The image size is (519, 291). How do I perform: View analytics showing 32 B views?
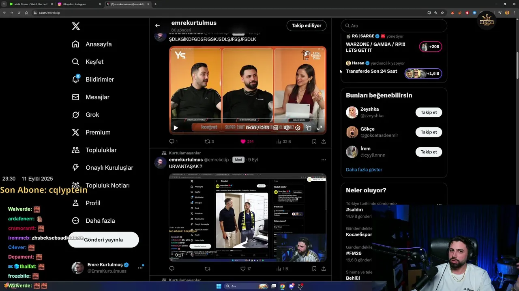click(283, 141)
